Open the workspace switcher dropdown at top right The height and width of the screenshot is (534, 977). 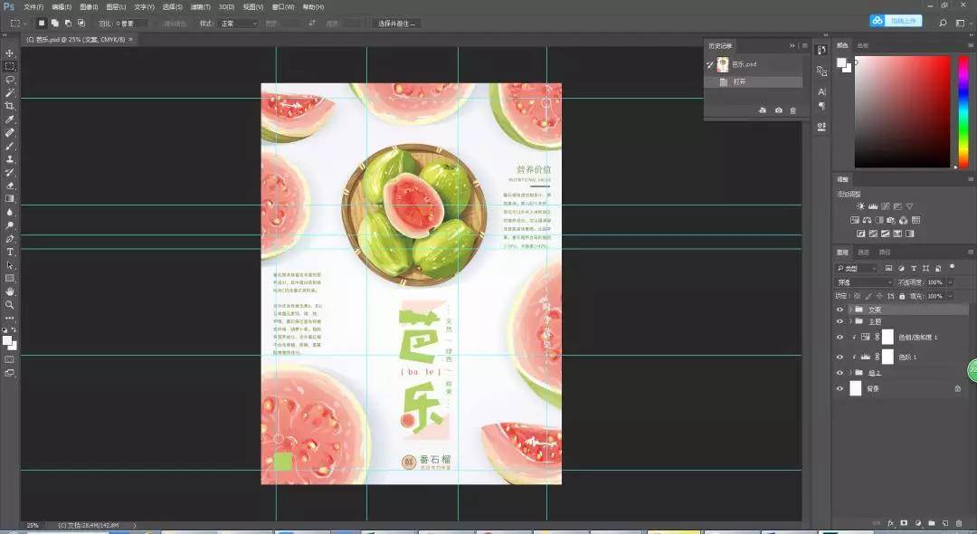coord(960,23)
